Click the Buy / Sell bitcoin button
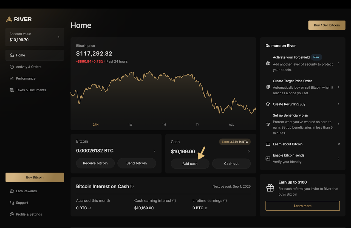The width and height of the screenshot is (351, 228). [327, 25]
